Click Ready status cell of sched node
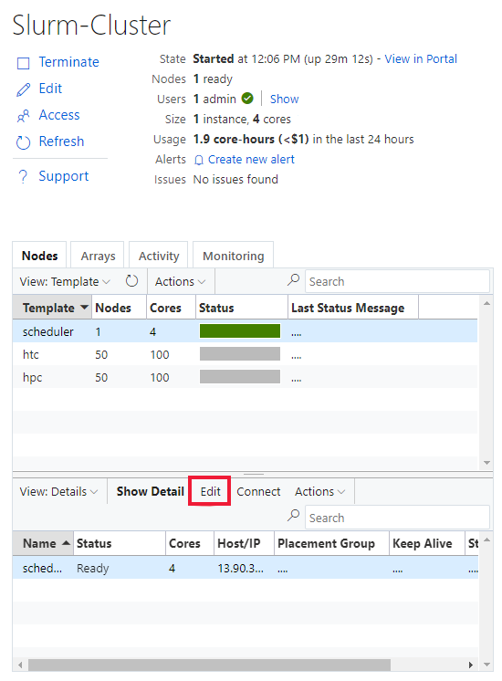The image size is (502, 681). click(92, 568)
